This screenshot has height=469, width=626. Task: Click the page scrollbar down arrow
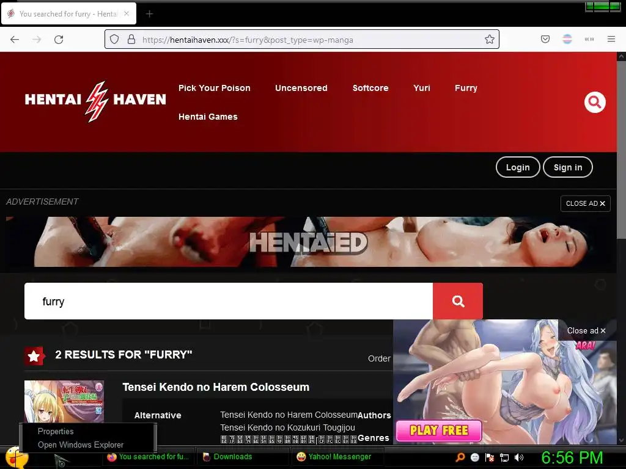621,440
